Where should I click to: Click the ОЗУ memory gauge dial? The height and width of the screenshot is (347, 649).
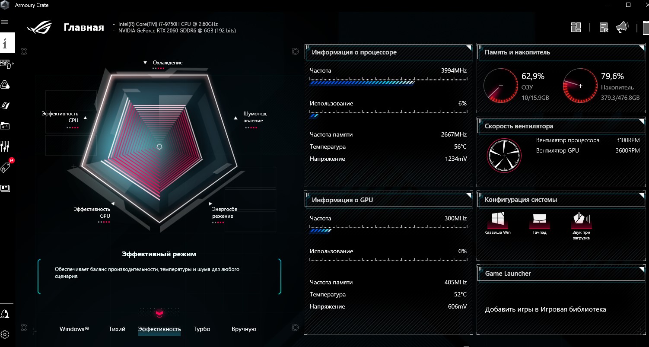click(501, 86)
